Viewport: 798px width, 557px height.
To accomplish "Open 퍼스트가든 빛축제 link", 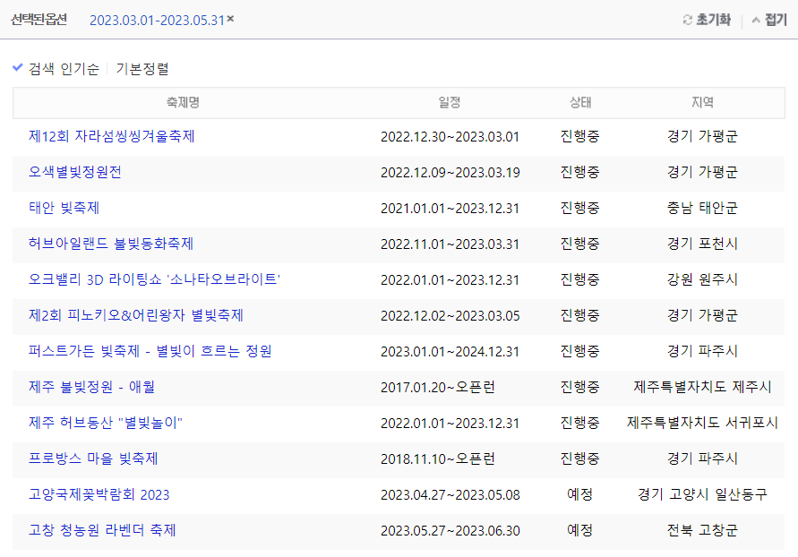I will pos(150,351).
